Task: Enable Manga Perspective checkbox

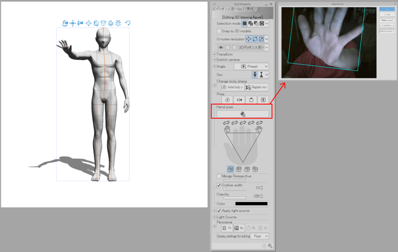Action: (x=219, y=176)
